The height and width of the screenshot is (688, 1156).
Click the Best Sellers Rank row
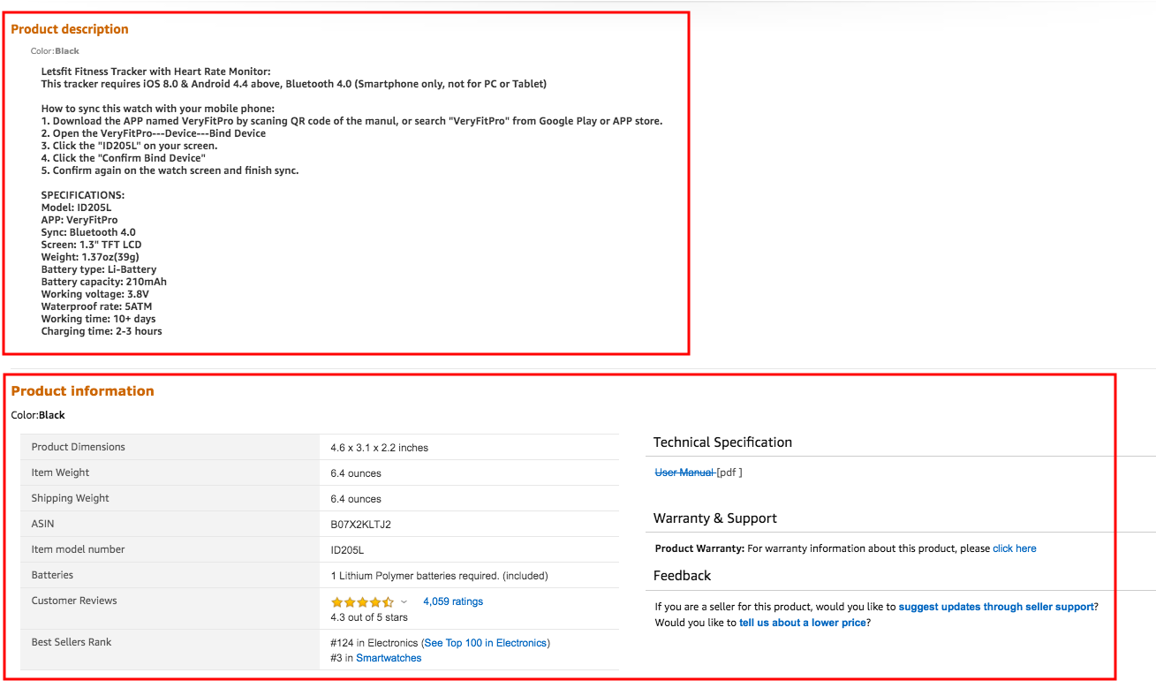click(73, 642)
